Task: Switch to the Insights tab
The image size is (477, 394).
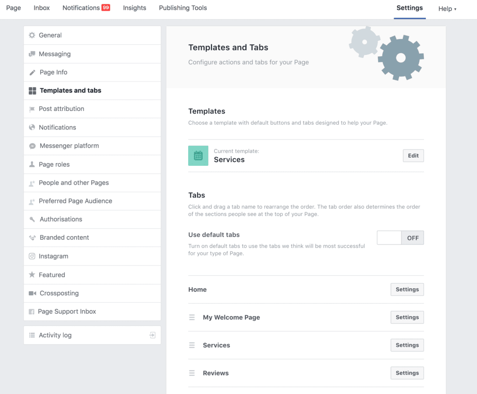Action: [x=134, y=8]
